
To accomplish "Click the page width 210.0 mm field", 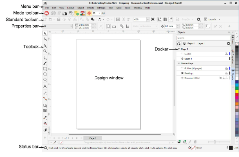I will pos(85,25).
